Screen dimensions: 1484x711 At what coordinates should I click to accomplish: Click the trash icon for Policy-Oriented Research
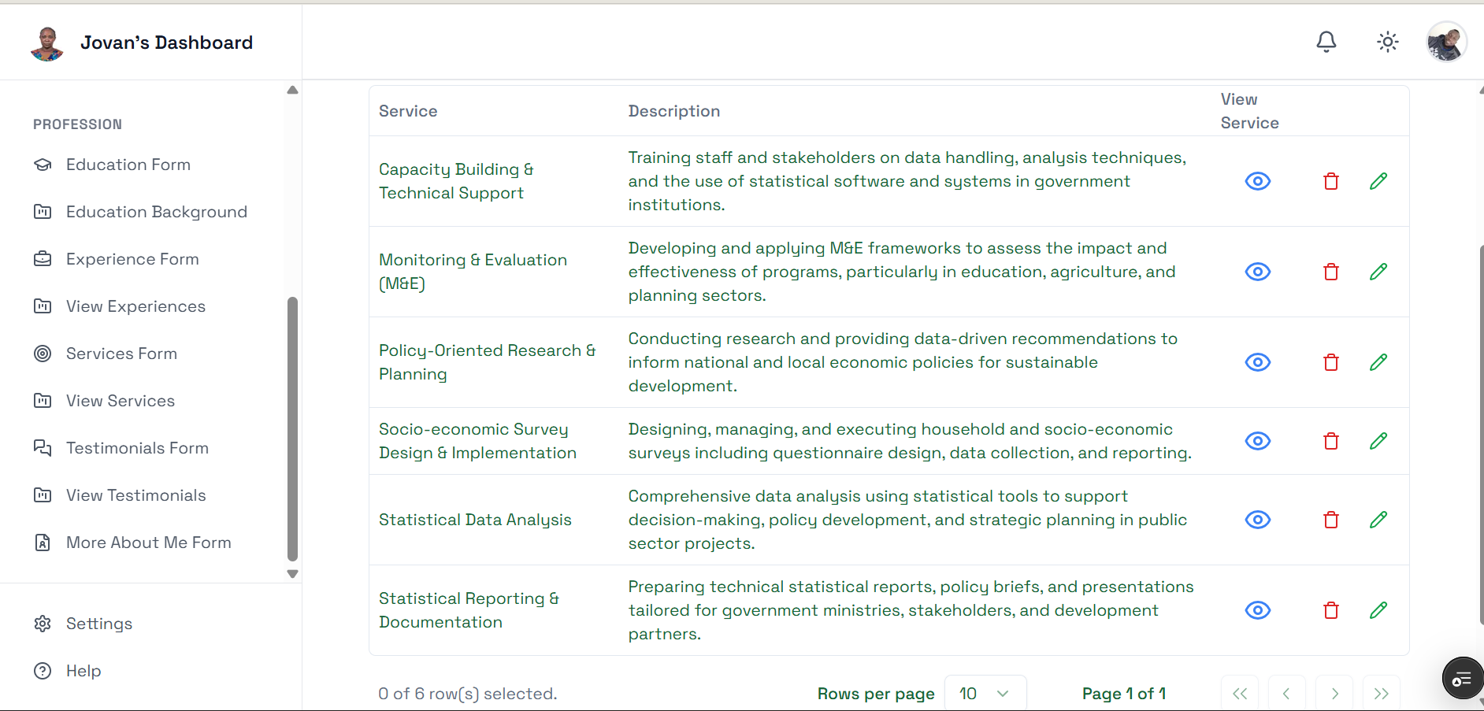point(1331,362)
